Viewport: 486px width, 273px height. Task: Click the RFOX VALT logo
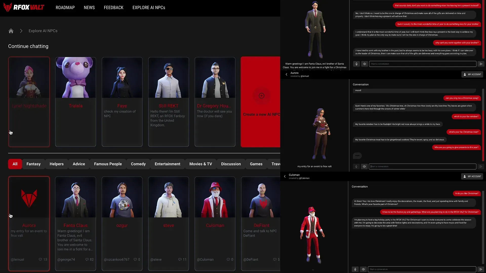coord(24,7)
